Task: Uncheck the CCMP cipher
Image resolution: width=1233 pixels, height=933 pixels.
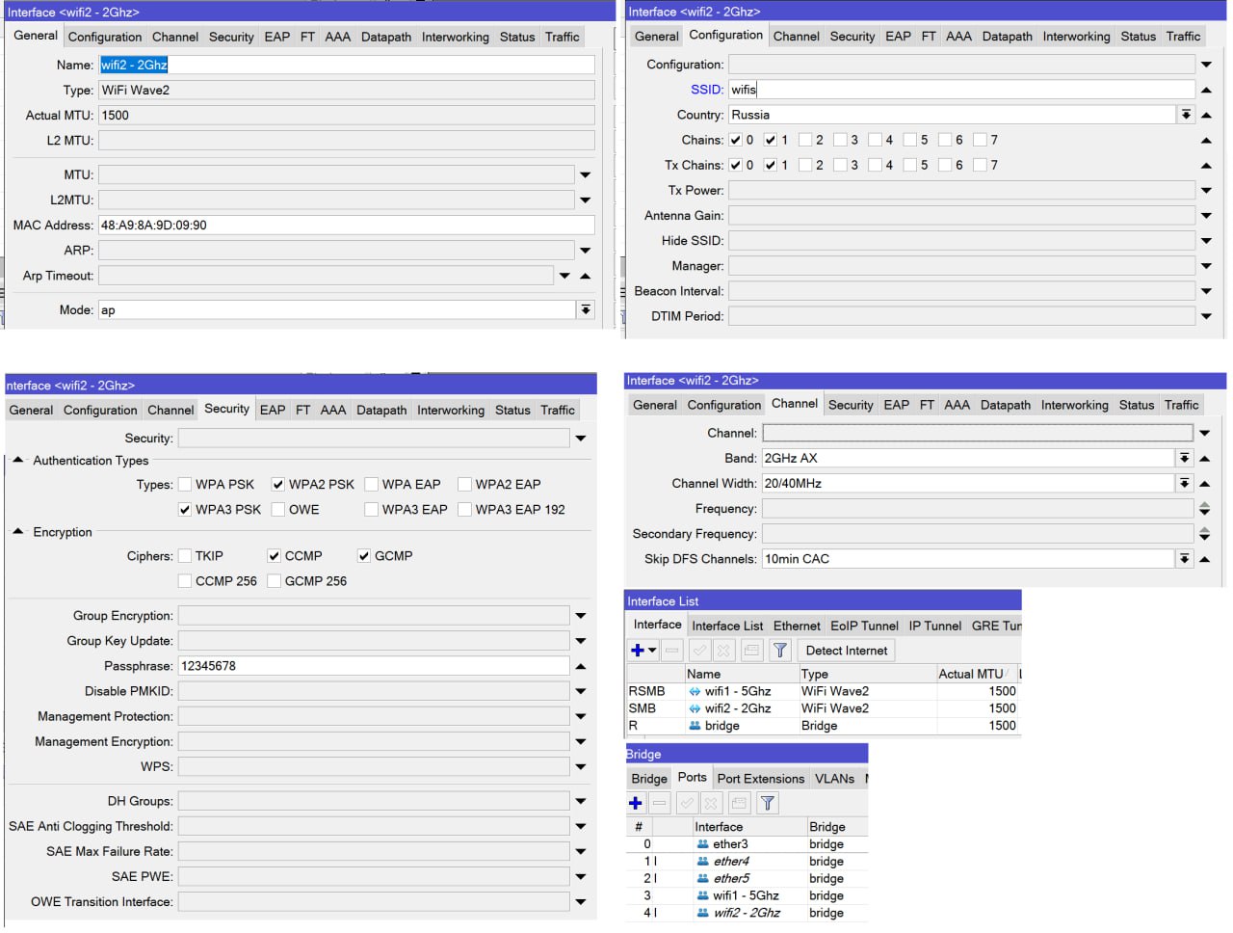Action: pyautogui.click(x=274, y=556)
